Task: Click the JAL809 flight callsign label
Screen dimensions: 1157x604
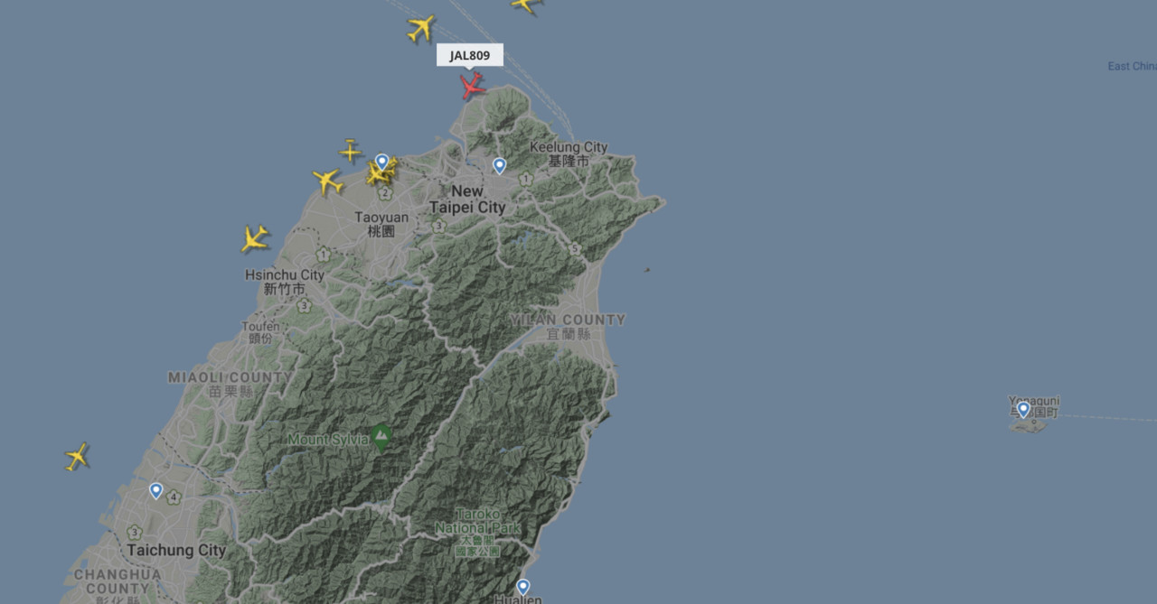Action: 469,55
